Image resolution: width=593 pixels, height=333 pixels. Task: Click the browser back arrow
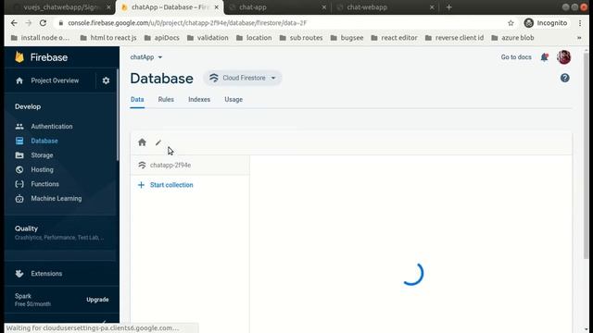click(14, 23)
